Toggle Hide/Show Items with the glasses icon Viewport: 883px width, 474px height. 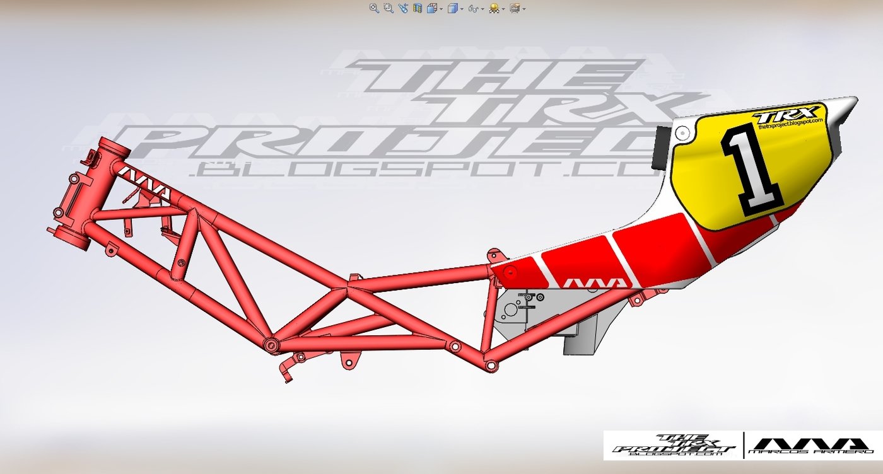click(x=472, y=8)
